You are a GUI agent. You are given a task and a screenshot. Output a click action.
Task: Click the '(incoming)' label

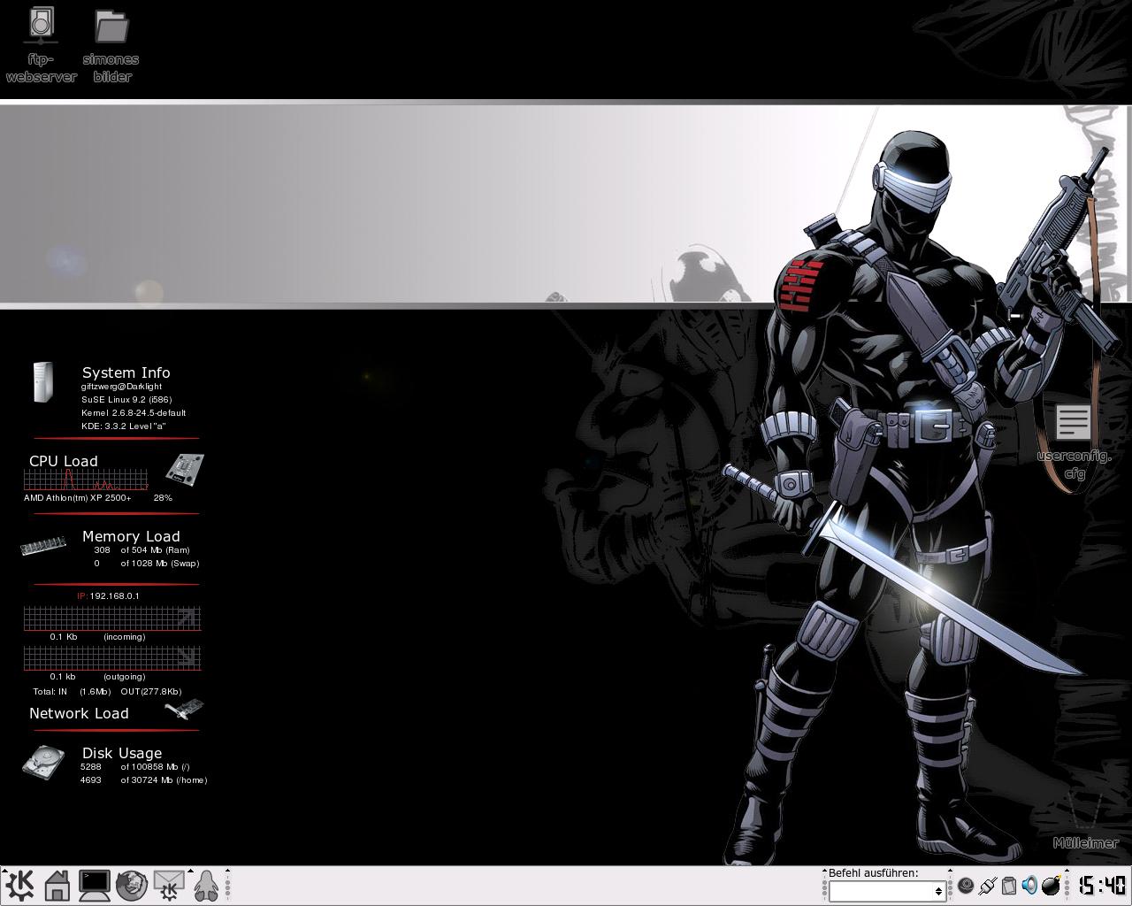(x=124, y=637)
